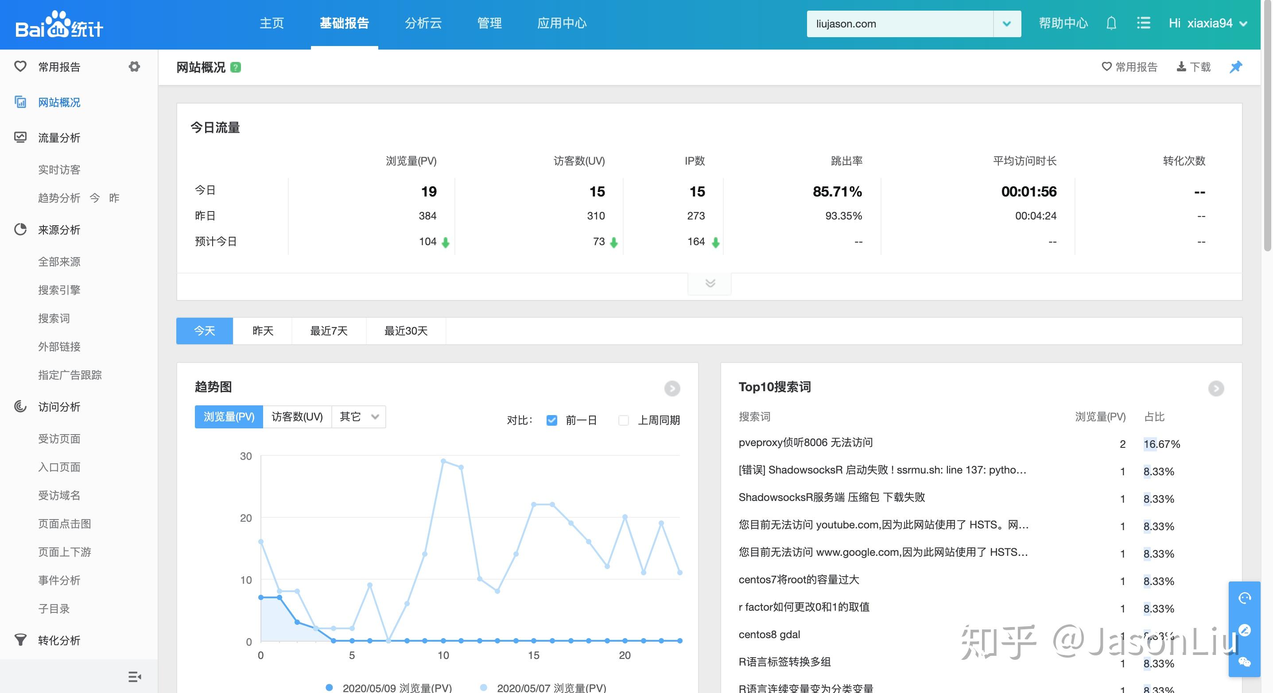Viewport: 1273px width, 693px height.
Task: Uncheck the 前一日 comparison checkbox
Action: click(x=551, y=420)
